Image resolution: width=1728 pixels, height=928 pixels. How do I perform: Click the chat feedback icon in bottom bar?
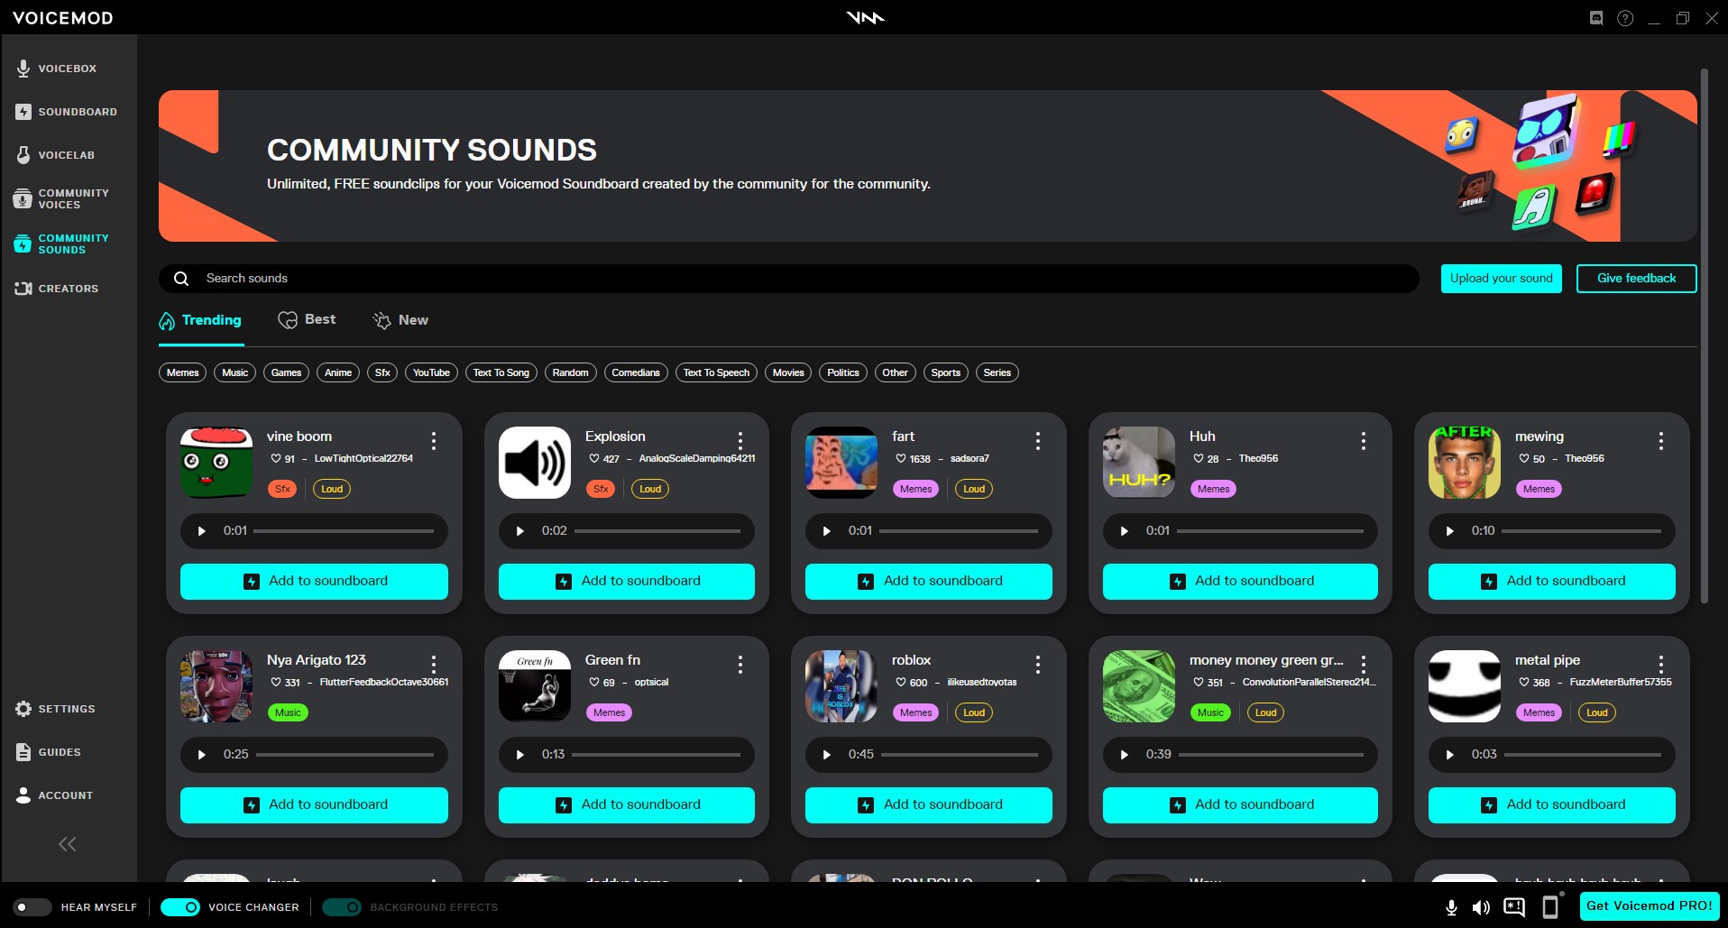[x=1514, y=907]
